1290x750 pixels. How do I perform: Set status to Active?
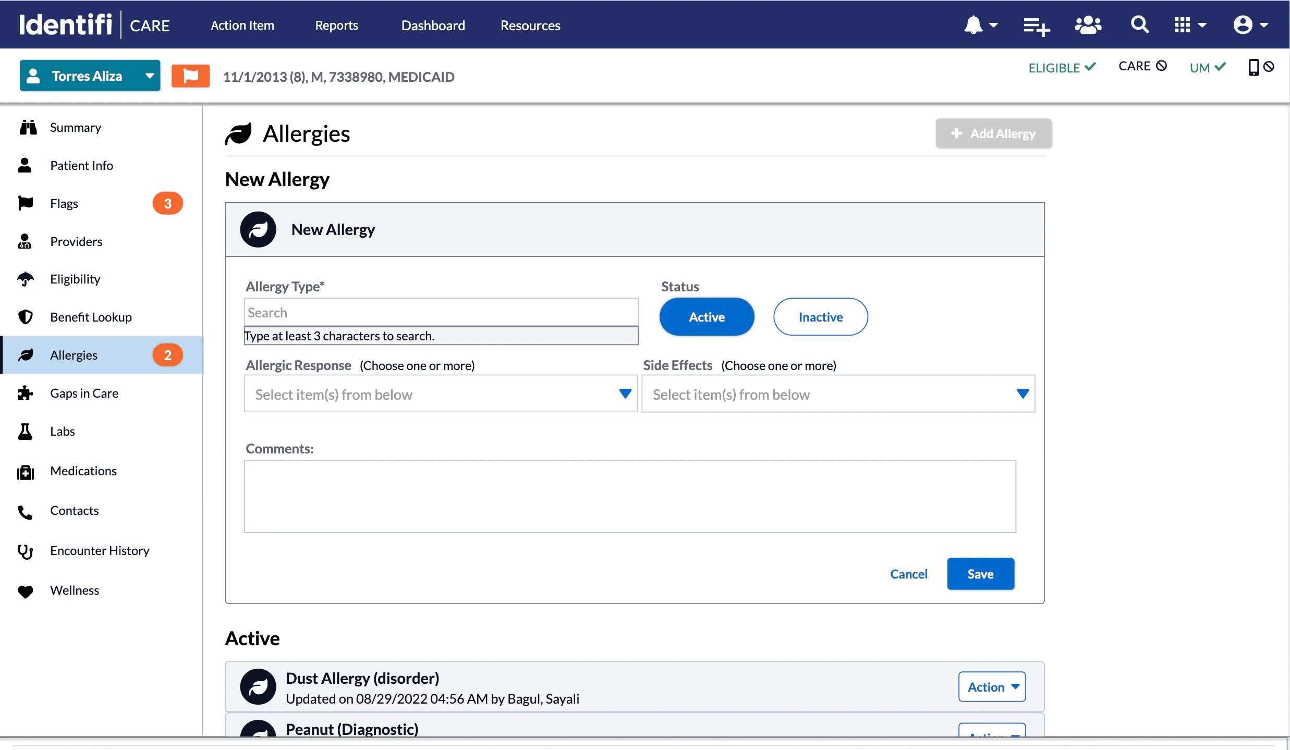click(x=707, y=317)
